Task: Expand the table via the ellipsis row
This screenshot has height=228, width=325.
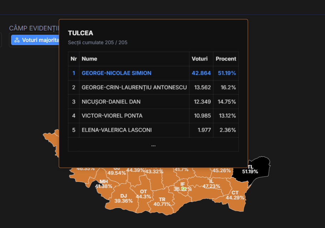Action: click(153, 145)
